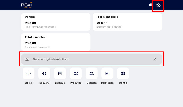Open the Config gear icon
The width and height of the screenshot is (183, 107).
point(123,73)
